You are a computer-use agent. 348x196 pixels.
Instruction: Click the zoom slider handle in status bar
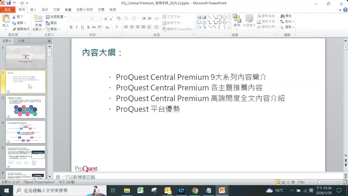click(319, 182)
